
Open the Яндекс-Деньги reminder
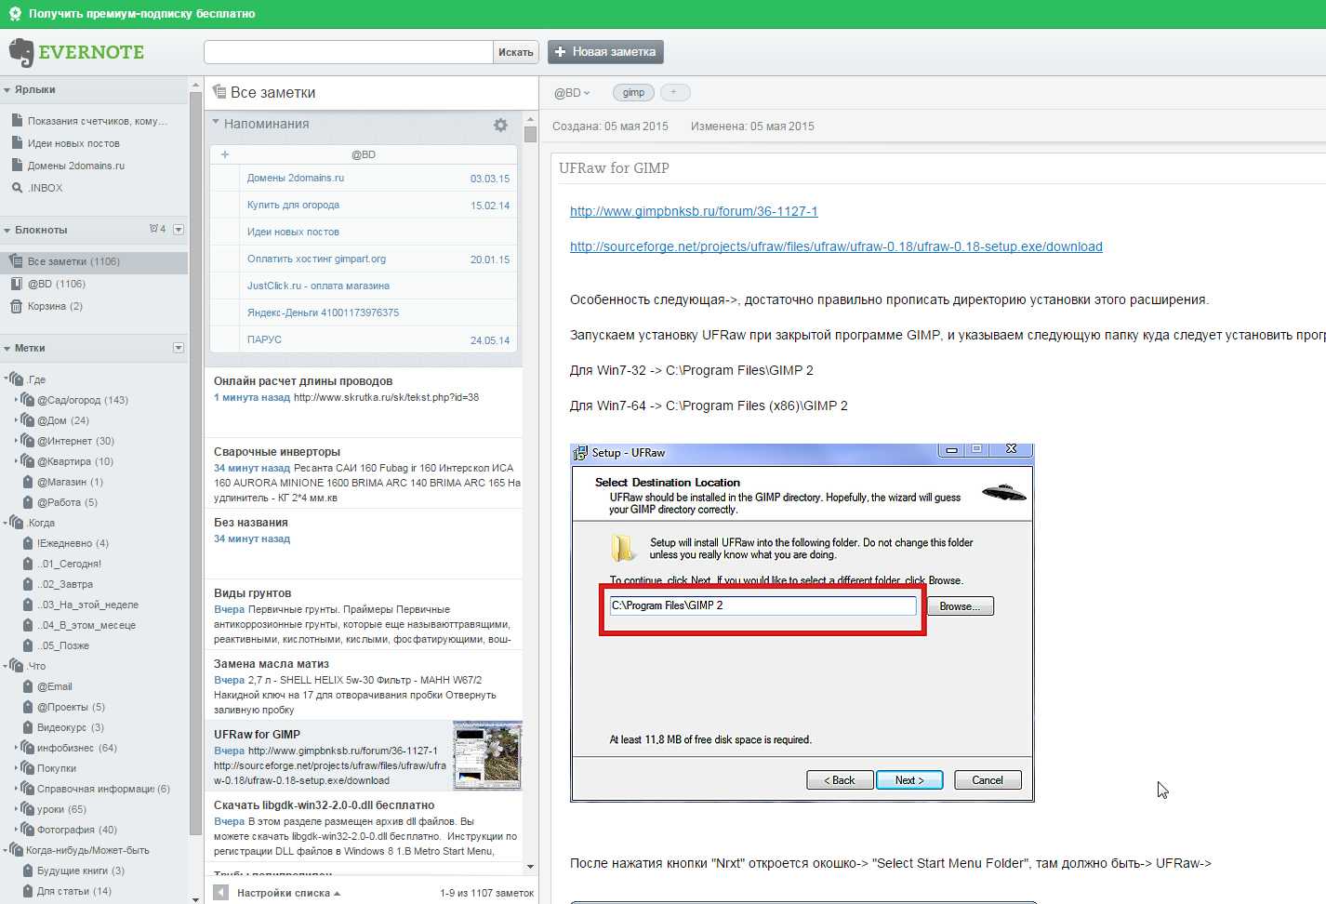[x=323, y=312]
